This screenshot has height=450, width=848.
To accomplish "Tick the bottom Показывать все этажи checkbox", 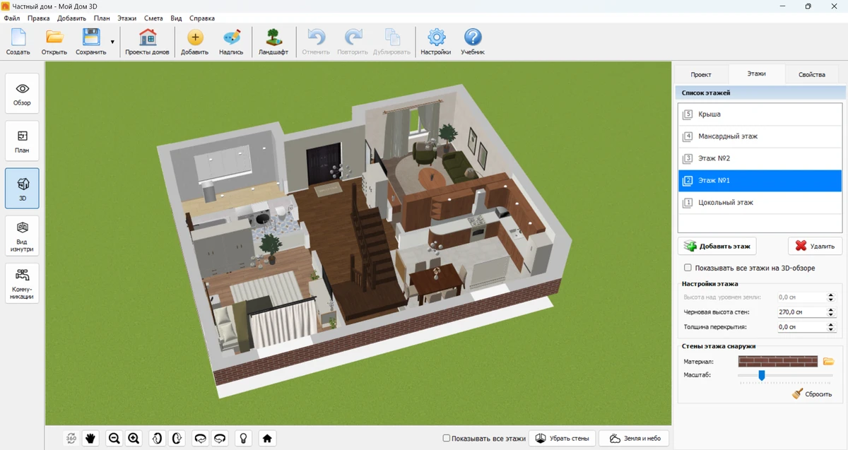I will click(x=447, y=439).
